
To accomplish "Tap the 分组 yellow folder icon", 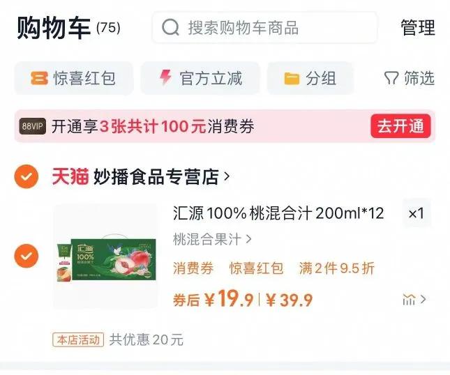I will coord(292,79).
